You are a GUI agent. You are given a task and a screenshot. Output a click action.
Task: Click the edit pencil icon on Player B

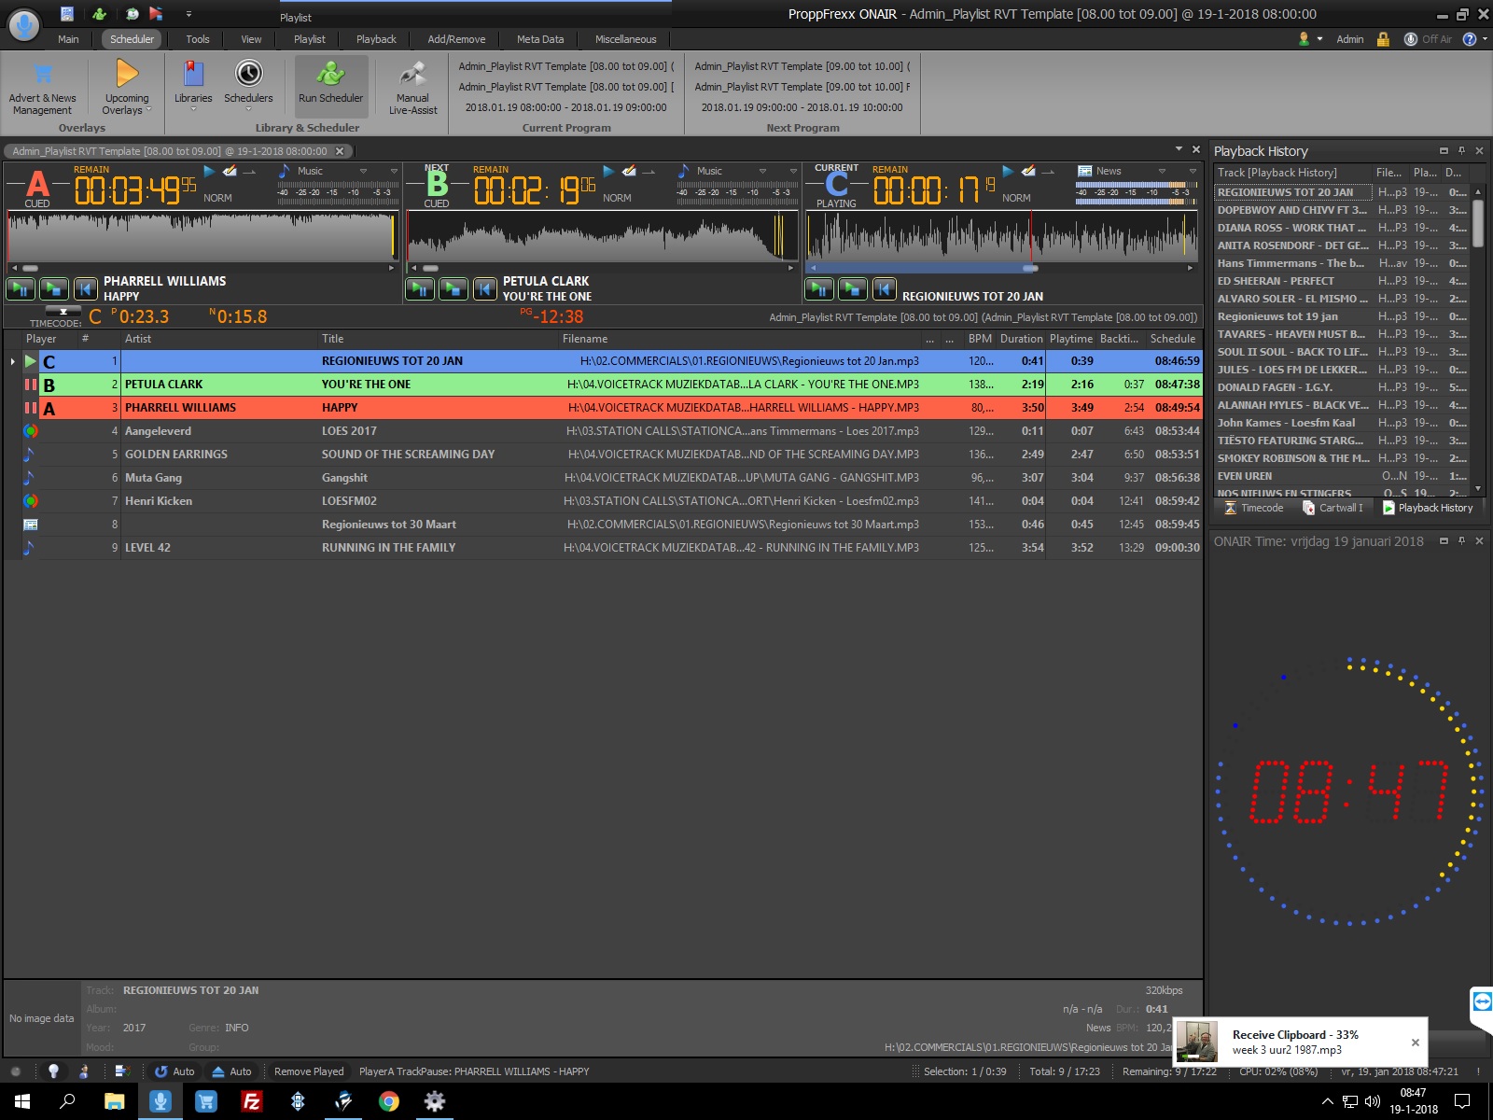point(629,171)
